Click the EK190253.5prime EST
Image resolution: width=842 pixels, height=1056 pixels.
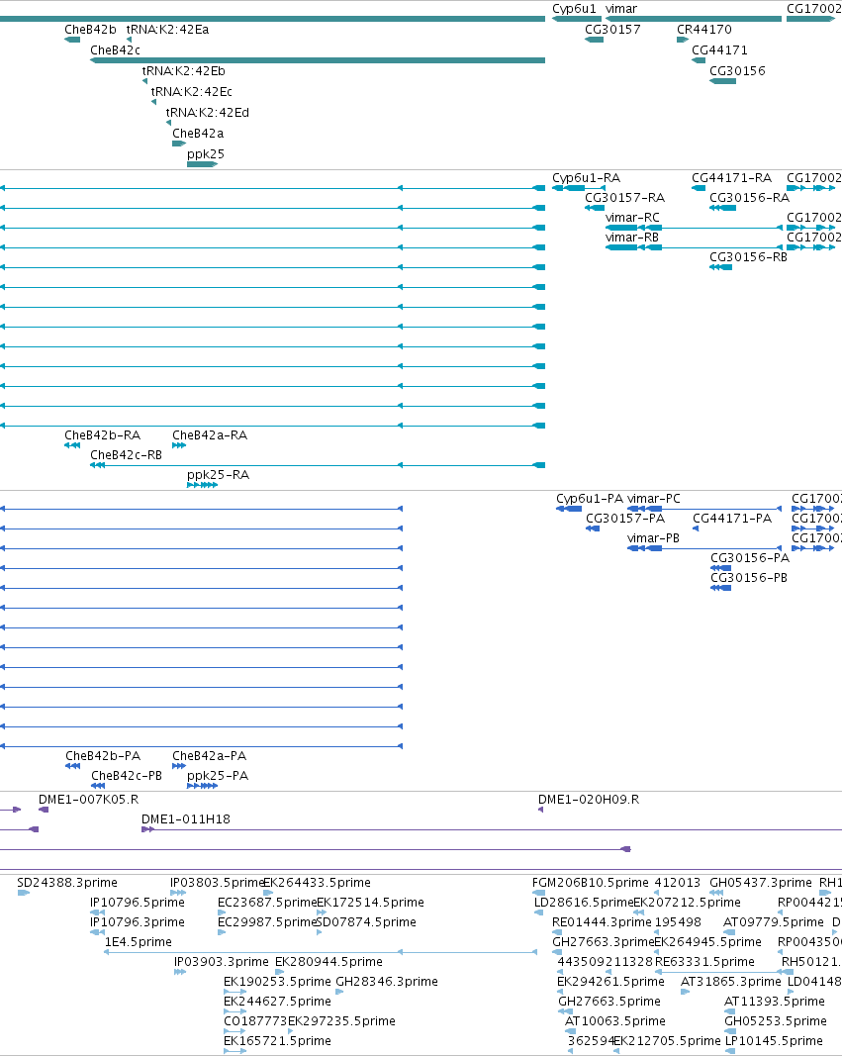click(234, 992)
